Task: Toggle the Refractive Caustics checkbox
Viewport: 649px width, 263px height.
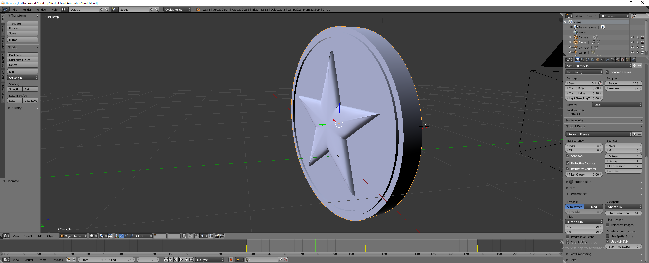Action: 568,169
